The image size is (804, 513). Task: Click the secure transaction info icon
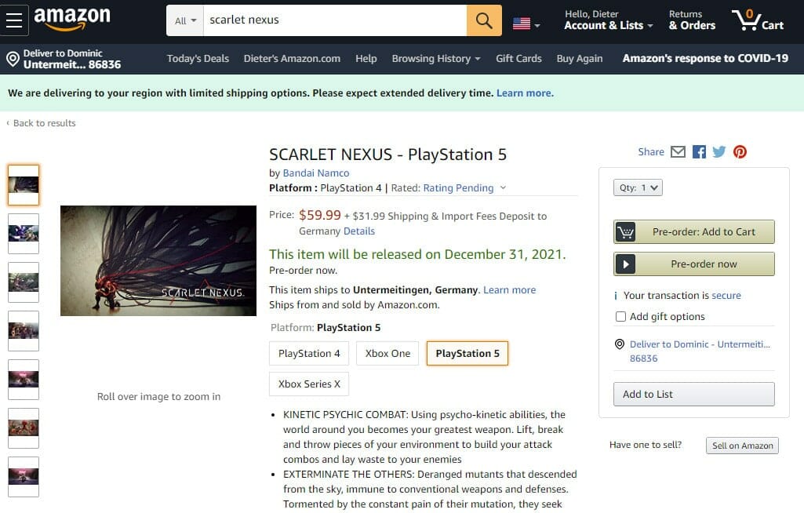pos(616,296)
